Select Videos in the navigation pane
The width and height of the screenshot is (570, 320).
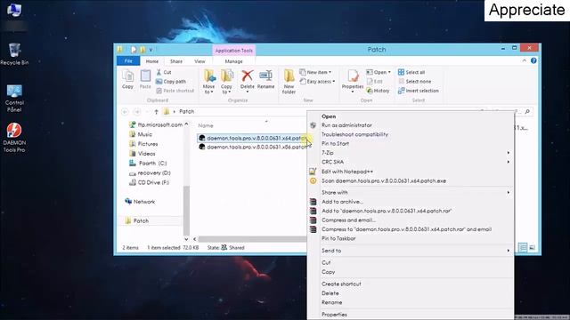pyautogui.click(x=142, y=154)
